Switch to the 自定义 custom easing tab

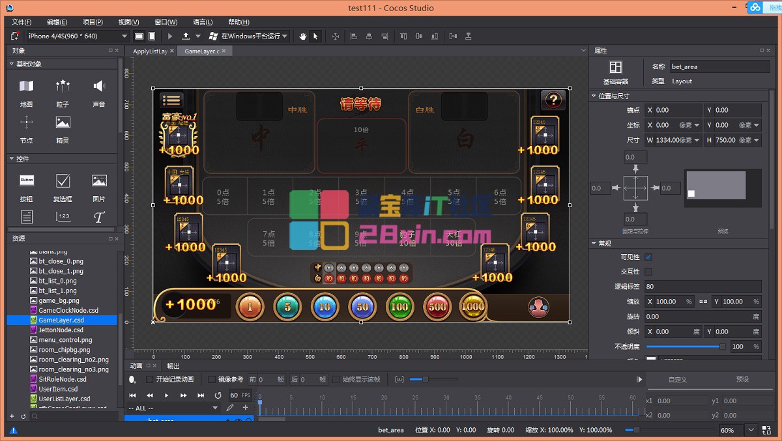[x=678, y=379]
